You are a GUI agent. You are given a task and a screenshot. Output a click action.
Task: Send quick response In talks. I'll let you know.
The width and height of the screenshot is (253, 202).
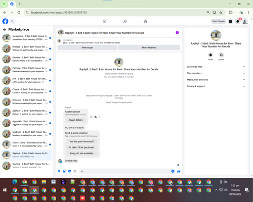click(x=81, y=147)
